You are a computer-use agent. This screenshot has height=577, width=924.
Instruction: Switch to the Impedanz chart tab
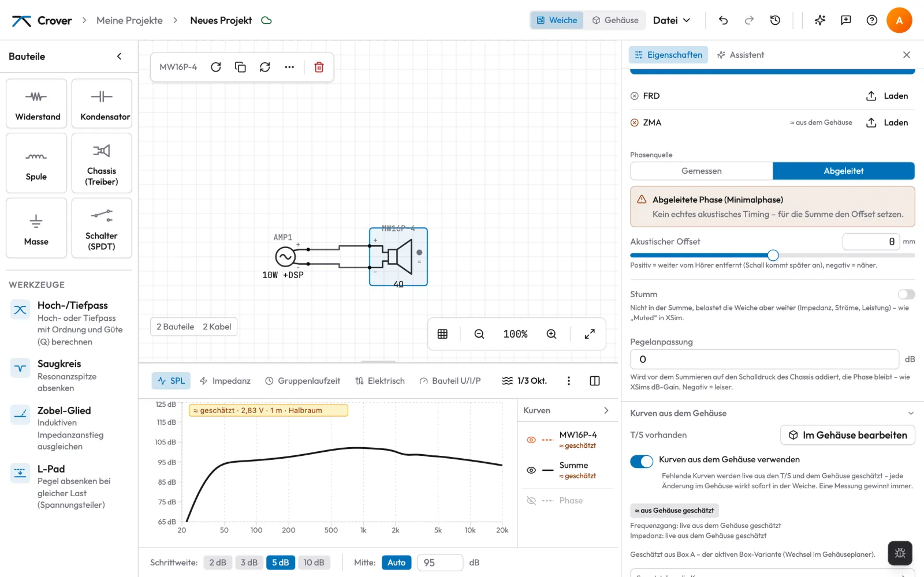(225, 381)
